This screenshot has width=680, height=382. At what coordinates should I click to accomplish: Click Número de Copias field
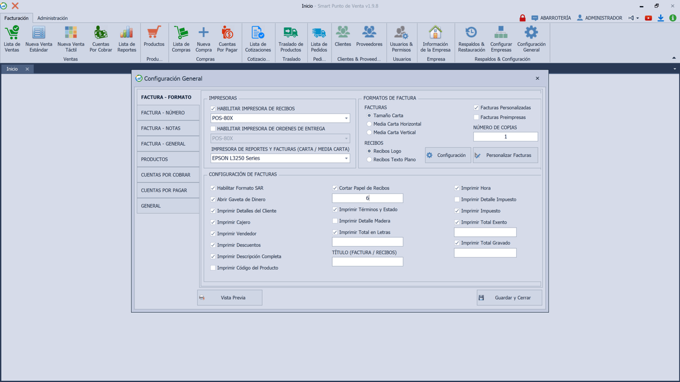pos(505,136)
